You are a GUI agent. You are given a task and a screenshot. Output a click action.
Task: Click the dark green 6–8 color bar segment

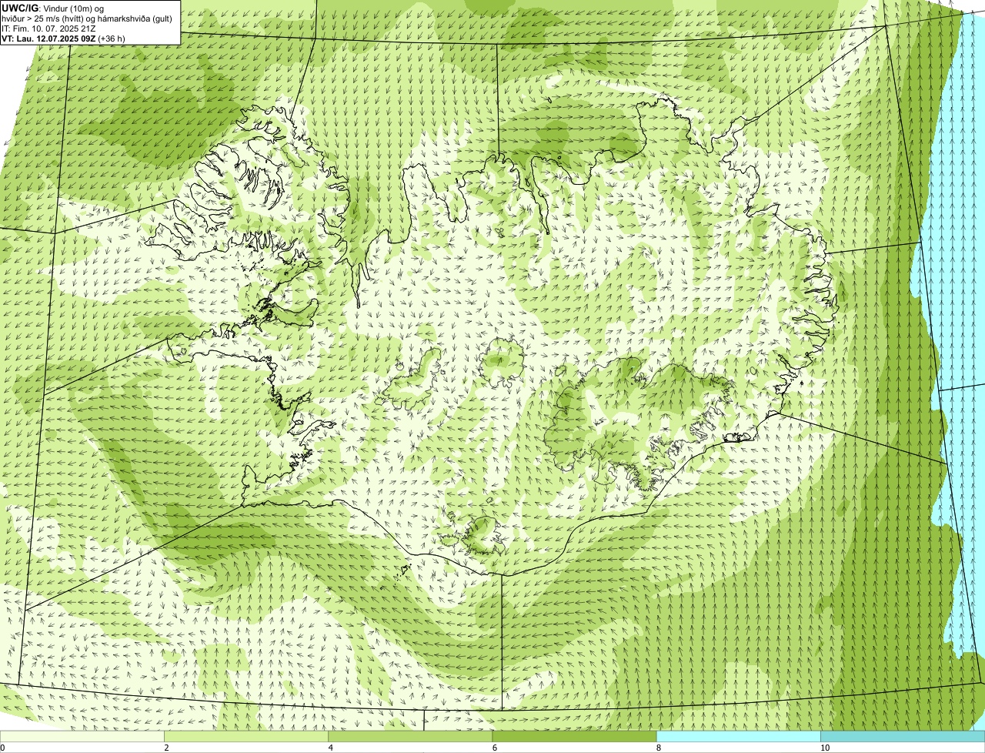click(x=574, y=737)
